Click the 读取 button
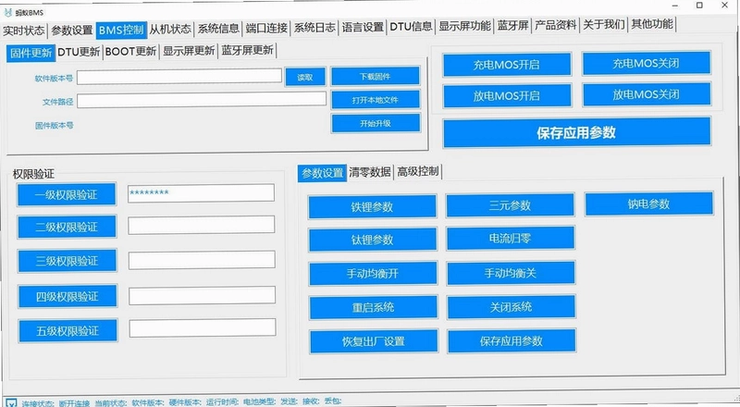This screenshot has height=407, width=740. tap(305, 77)
